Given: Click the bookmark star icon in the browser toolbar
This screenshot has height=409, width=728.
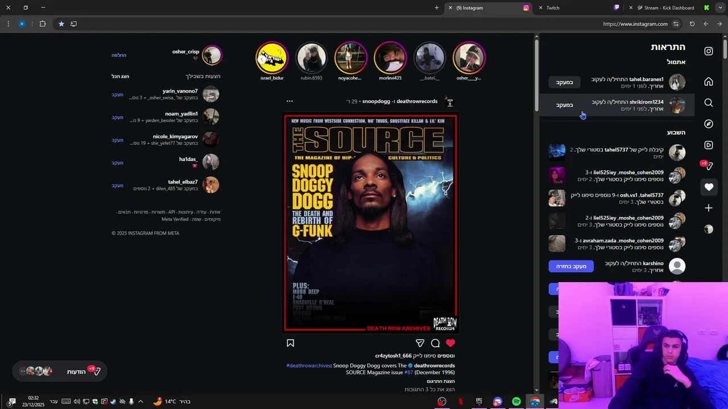Looking at the screenshot, I should (x=61, y=24).
